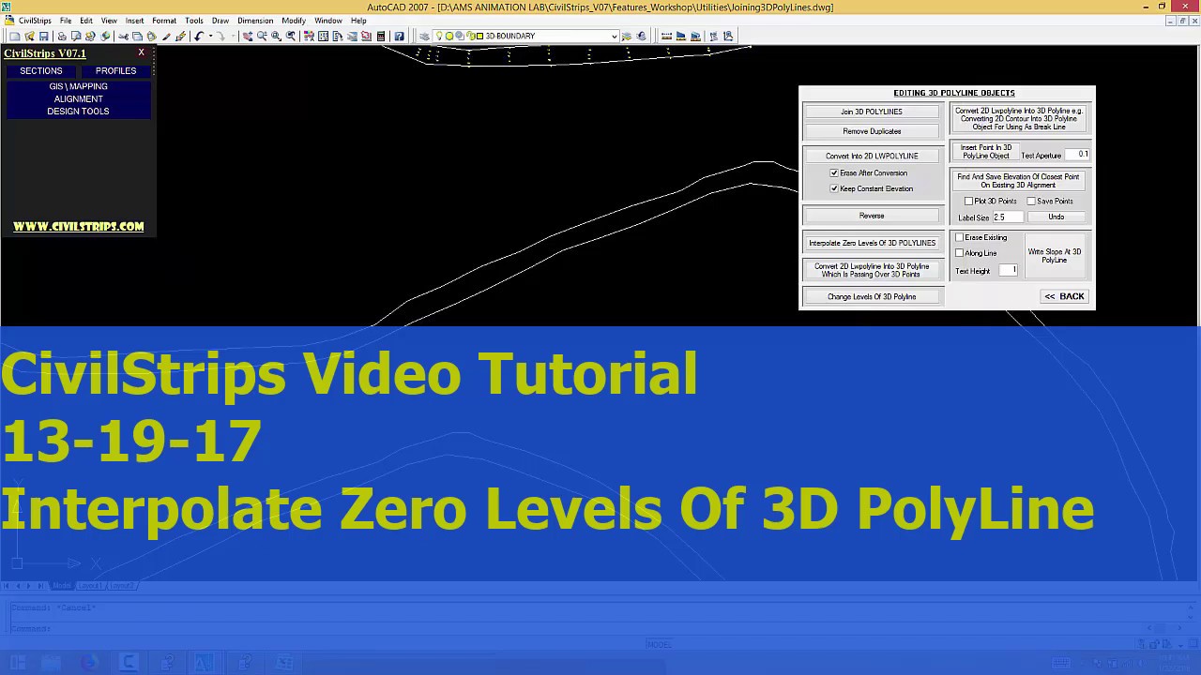1201x675 pixels.
Task: Click the Join 3D POLYLINES button
Action: coord(872,112)
